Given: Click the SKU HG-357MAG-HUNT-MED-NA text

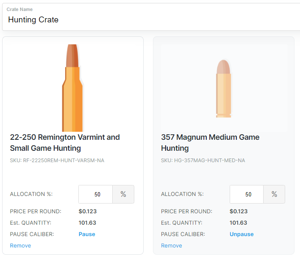Looking at the screenshot, I should (203, 160).
